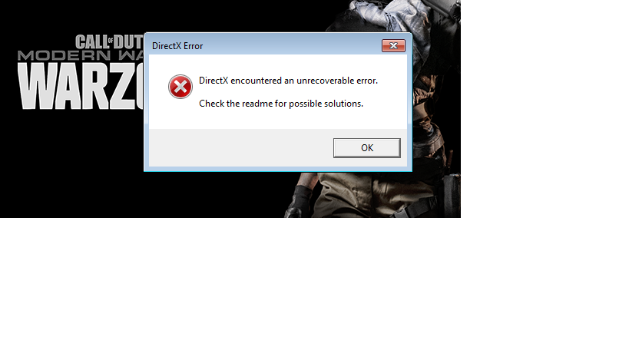
Task: Click the Call of Duty logo
Action: [x=109, y=41]
